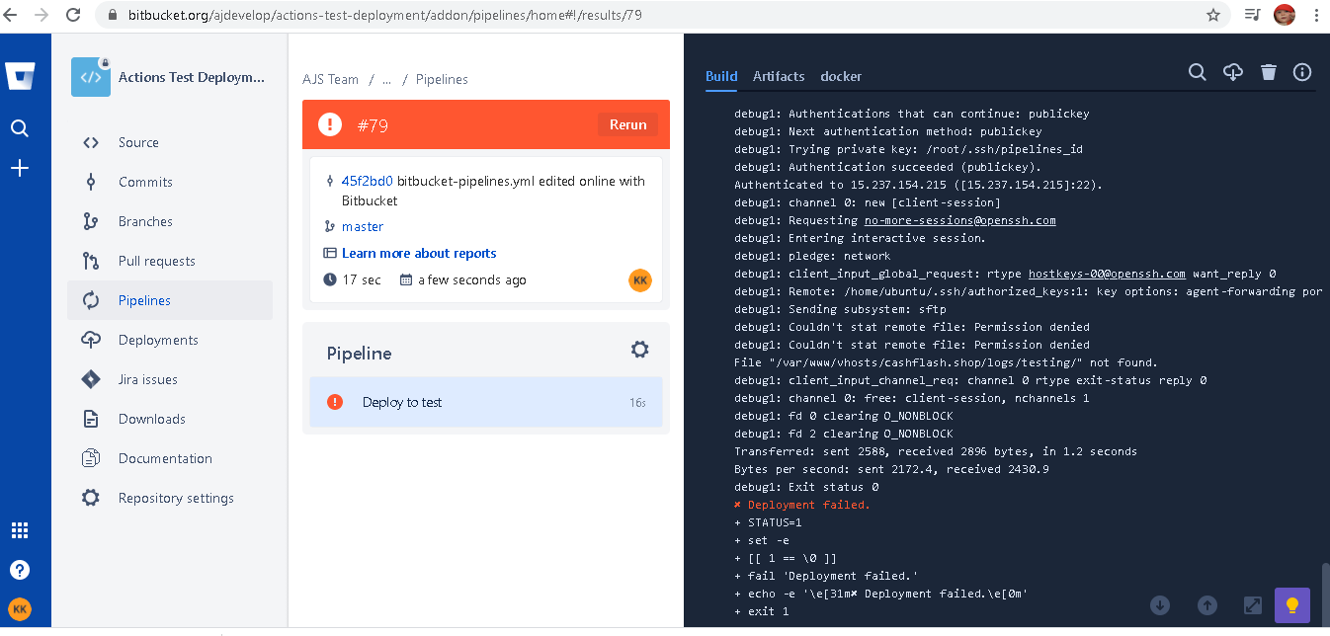Expand the collapsed breadcrumb ellipsis
Screen dimensions: 1330x636
click(386, 79)
